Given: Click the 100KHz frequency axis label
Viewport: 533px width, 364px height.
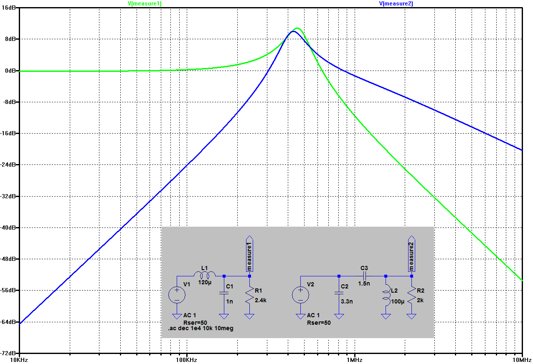Looking at the screenshot, I should (x=186, y=360).
